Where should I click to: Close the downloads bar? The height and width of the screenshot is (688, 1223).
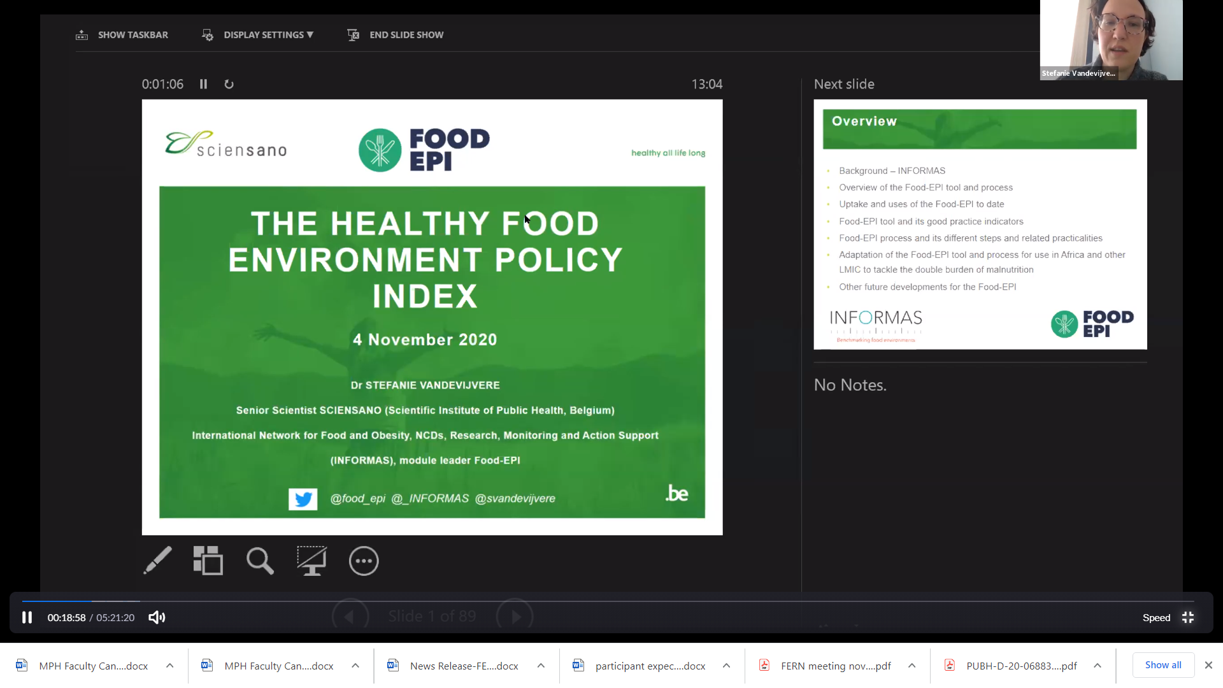(1208, 665)
